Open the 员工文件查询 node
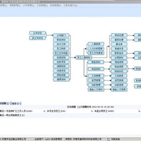141x141 pixels. click(96, 53)
